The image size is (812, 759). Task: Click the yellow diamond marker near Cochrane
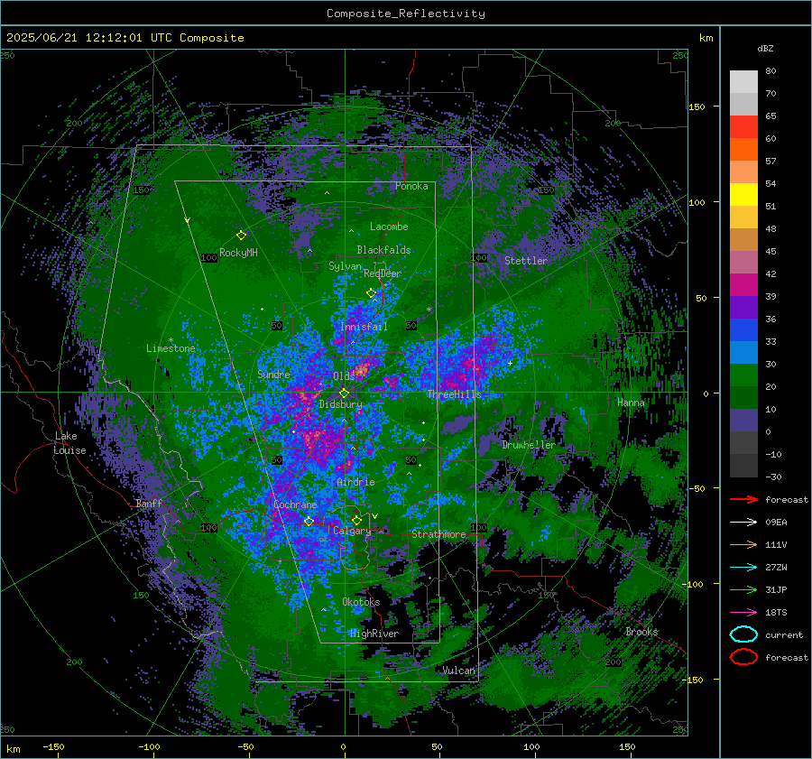309,521
